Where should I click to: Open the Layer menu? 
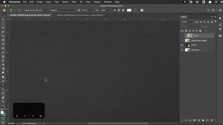(x=48, y=2)
